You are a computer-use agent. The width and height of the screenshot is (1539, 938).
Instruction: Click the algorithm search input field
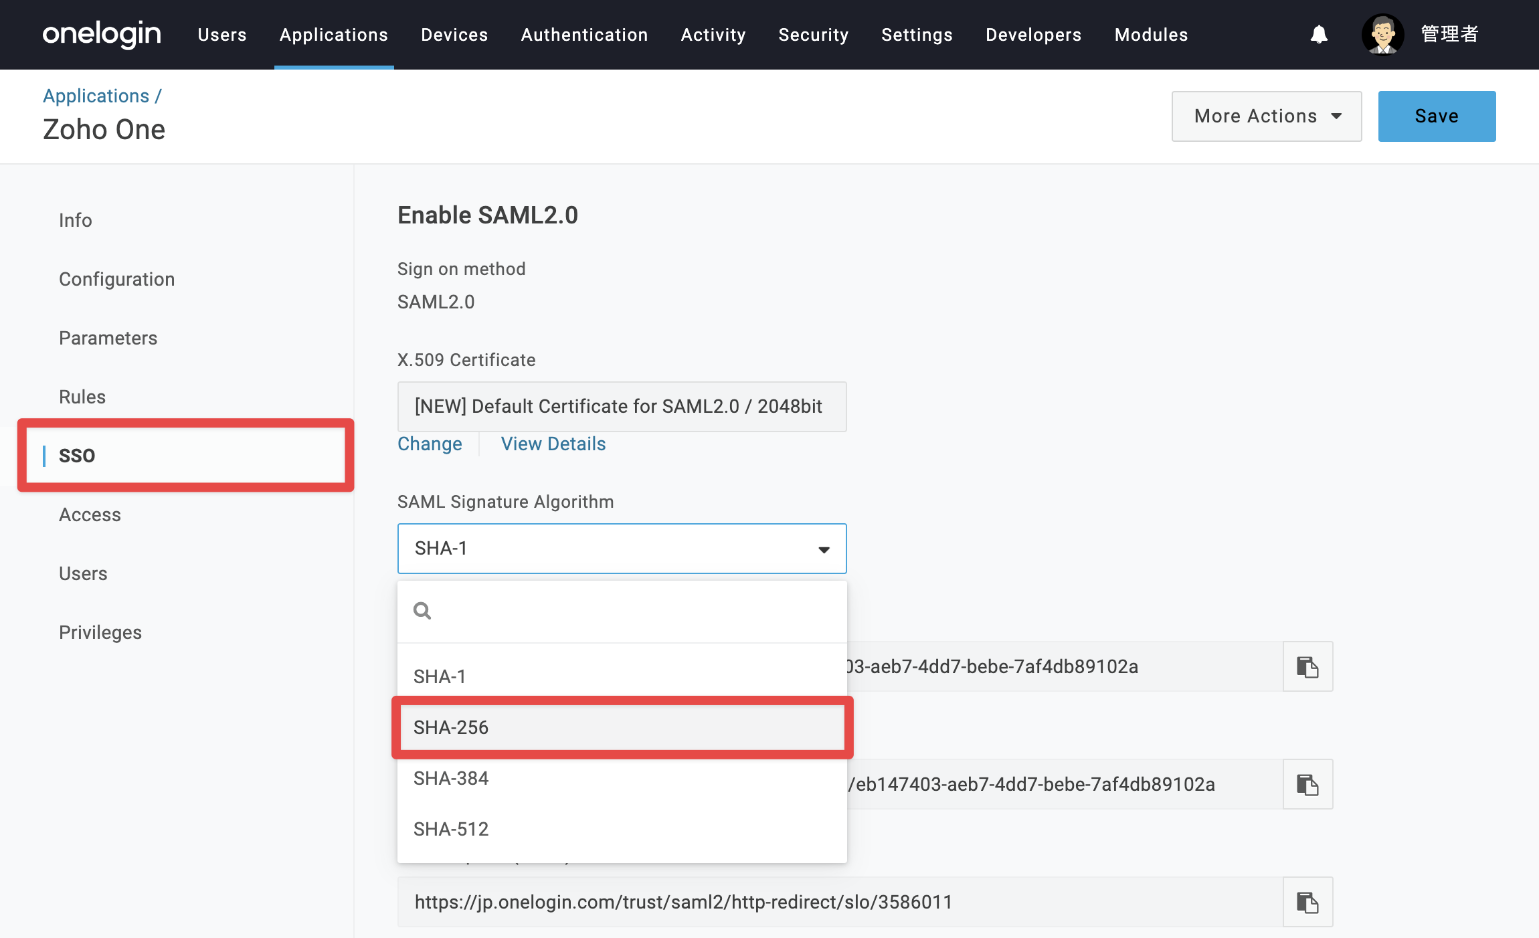point(622,611)
